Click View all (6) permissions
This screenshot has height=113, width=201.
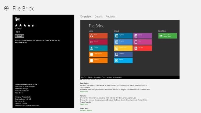[19, 93]
